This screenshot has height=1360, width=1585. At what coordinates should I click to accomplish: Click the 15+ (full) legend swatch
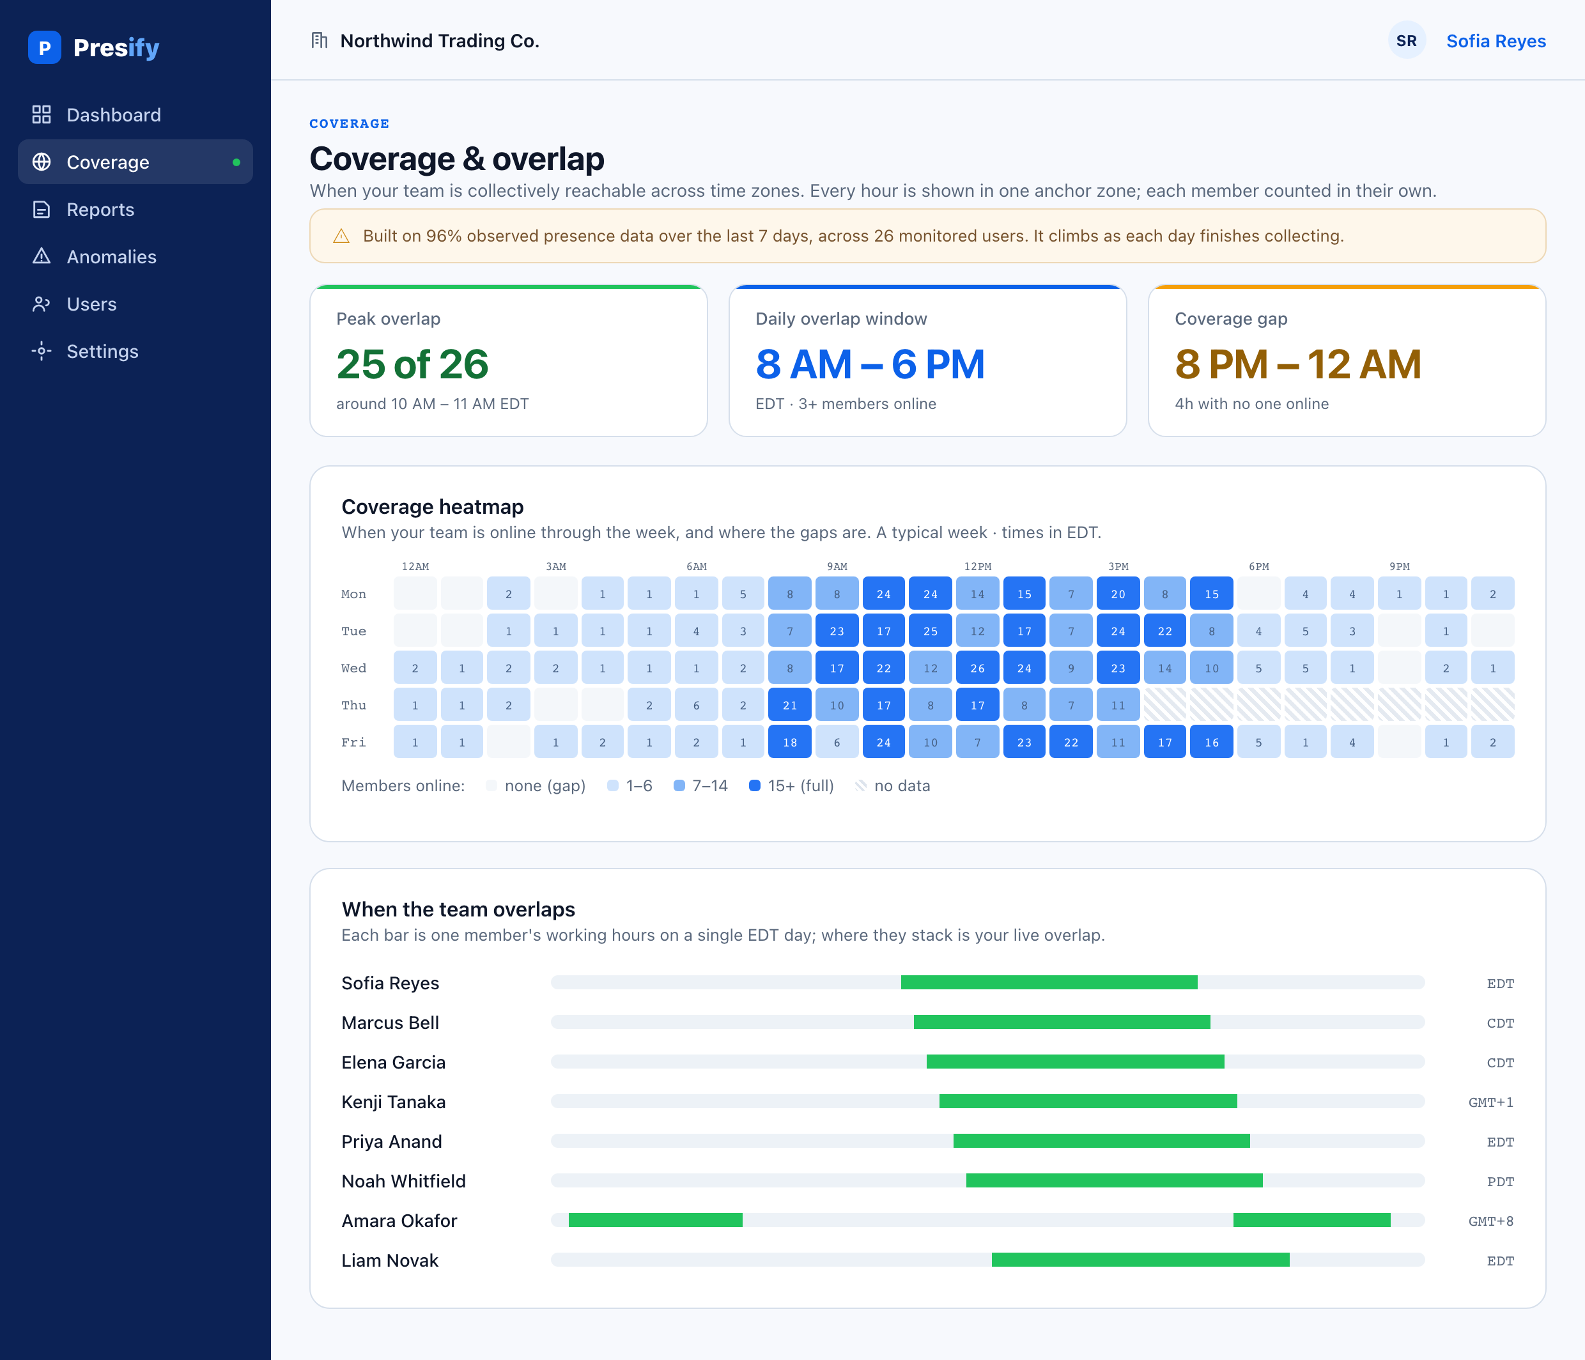point(755,785)
